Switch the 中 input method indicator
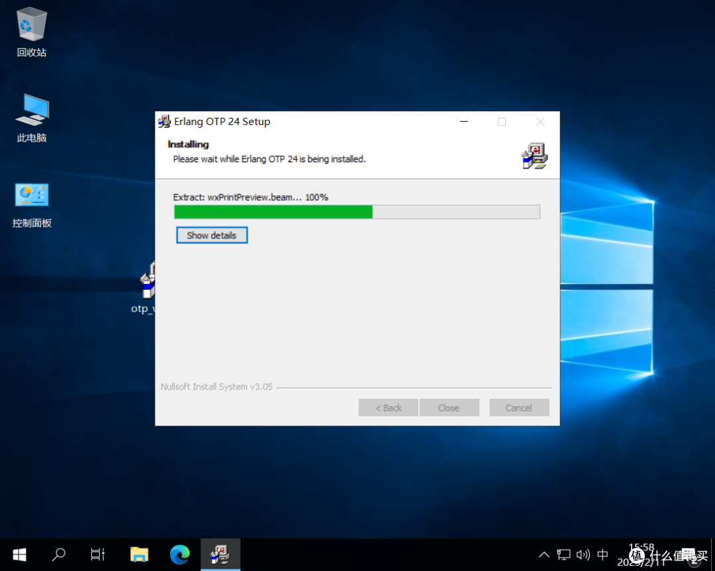The height and width of the screenshot is (571, 715). [x=602, y=554]
